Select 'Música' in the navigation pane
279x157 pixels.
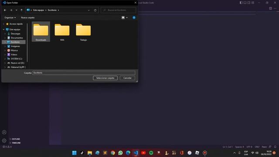(14, 51)
